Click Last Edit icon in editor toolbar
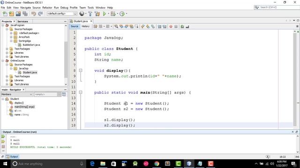Viewport: 300px width, 168px height. [x=95, y=27]
